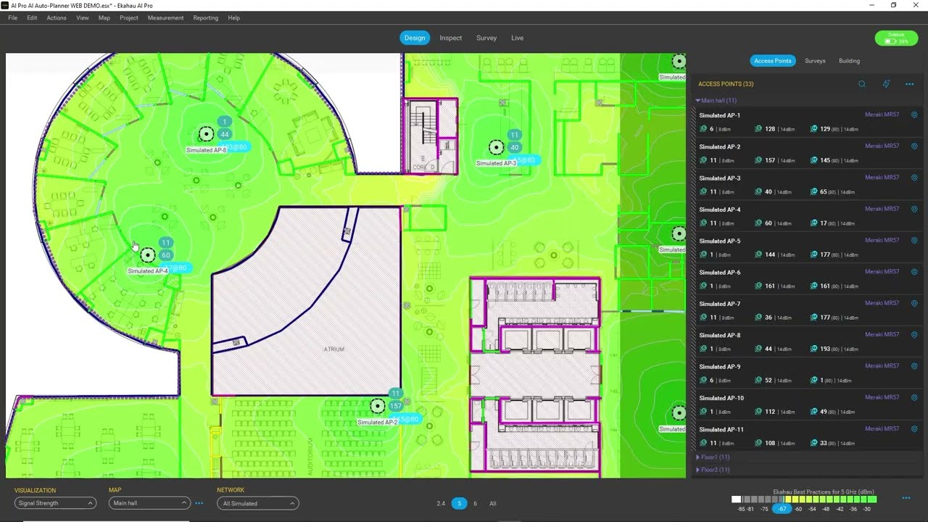Click the target icon for Simulated AP-1
The image size is (928, 522).
pyautogui.click(x=914, y=115)
